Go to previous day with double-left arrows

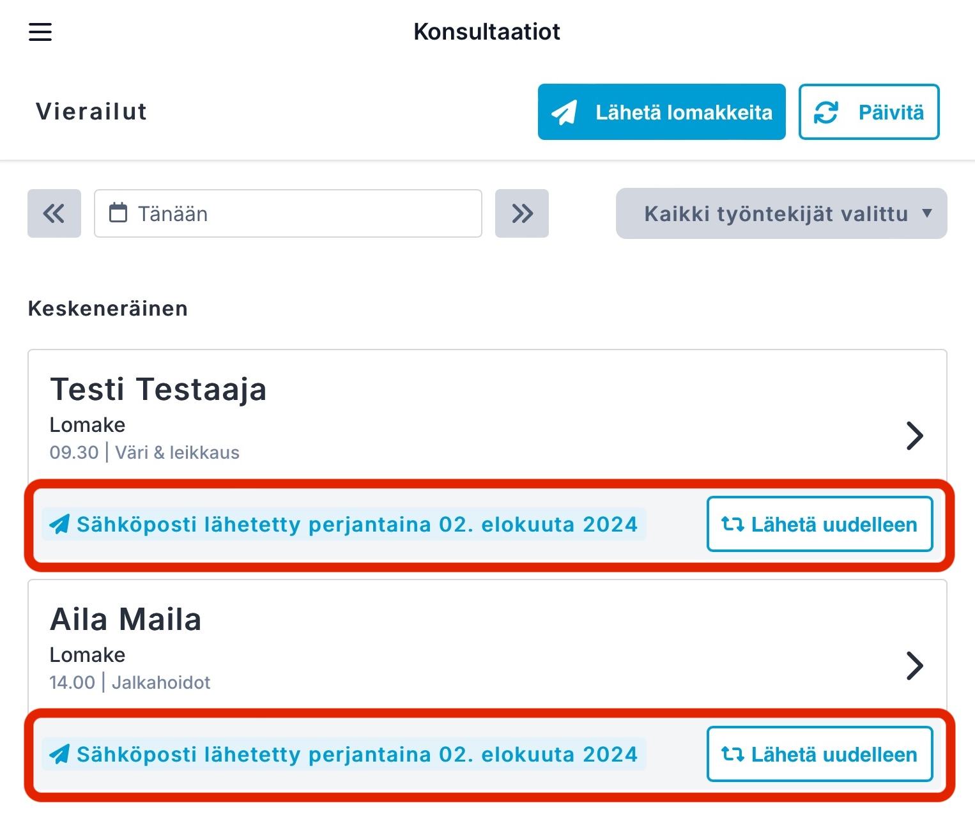coord(54,213)
